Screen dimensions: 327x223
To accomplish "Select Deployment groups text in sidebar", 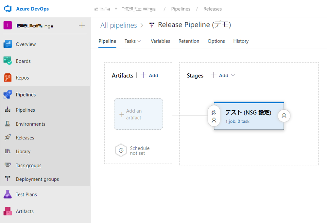I will coord(37,179).
